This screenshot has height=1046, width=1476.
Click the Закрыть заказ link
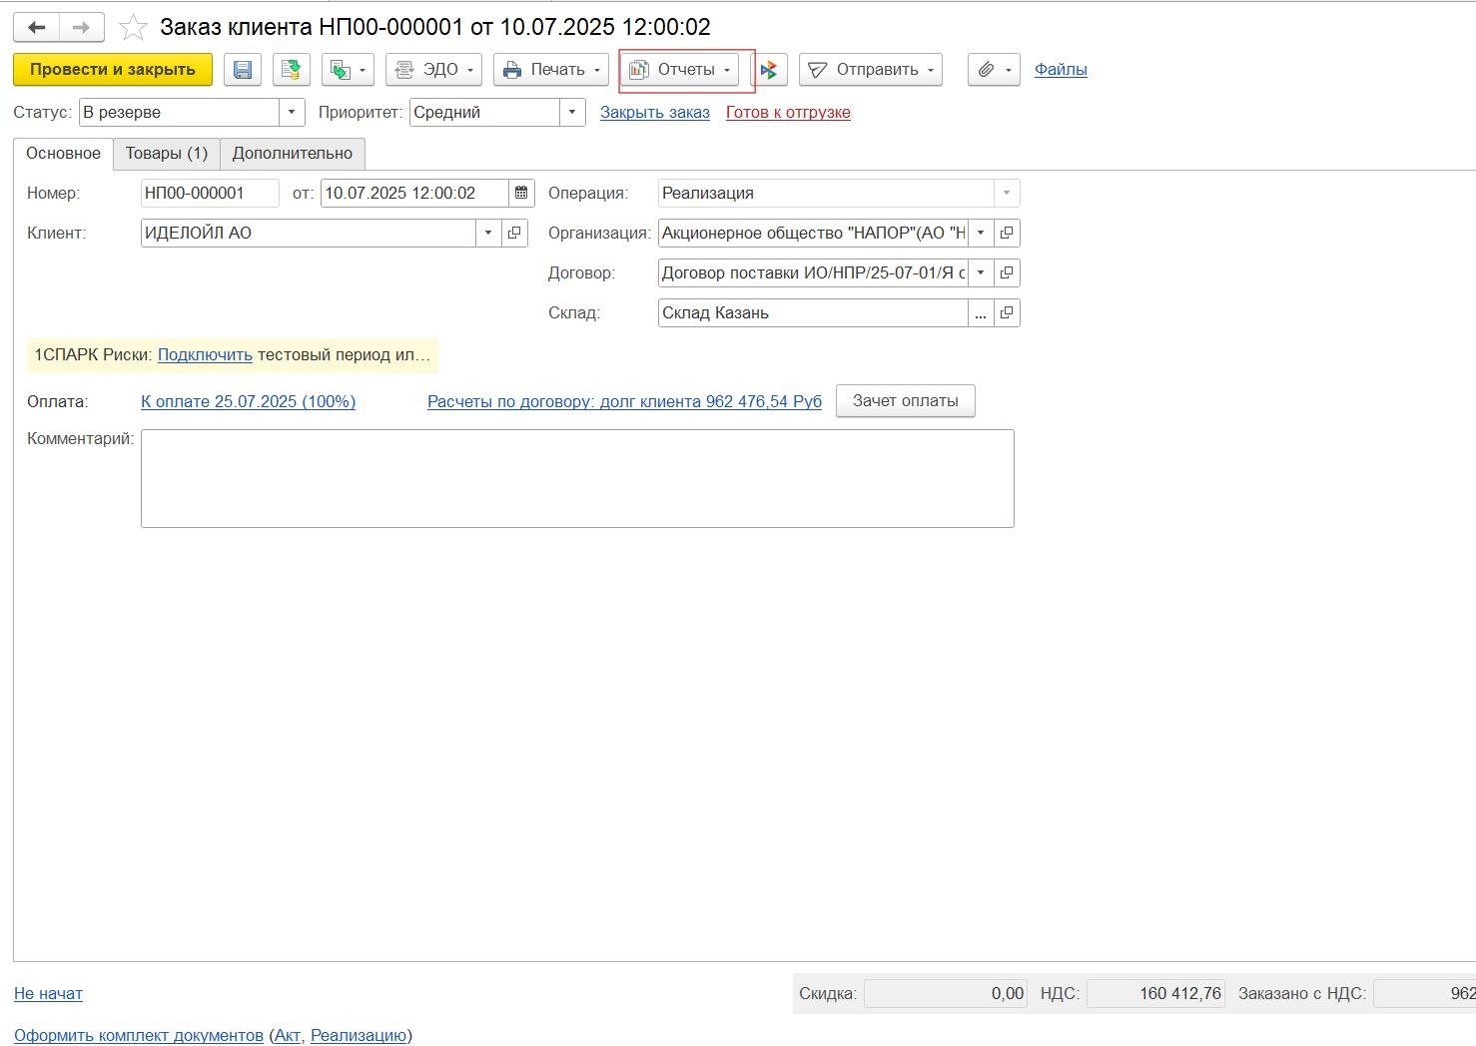[654, 113]
